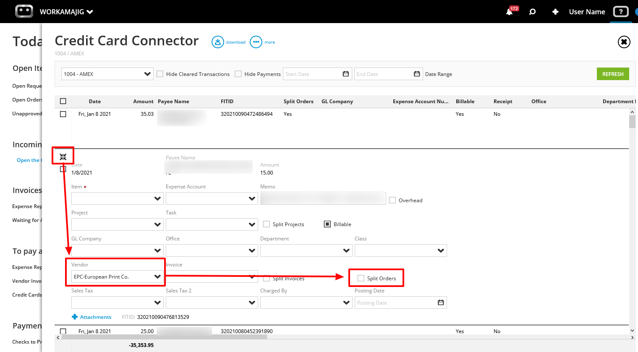Viewport: 638px width, 352px height.
Task: Open notifications via the bell icon
Action: pos(509,11)
